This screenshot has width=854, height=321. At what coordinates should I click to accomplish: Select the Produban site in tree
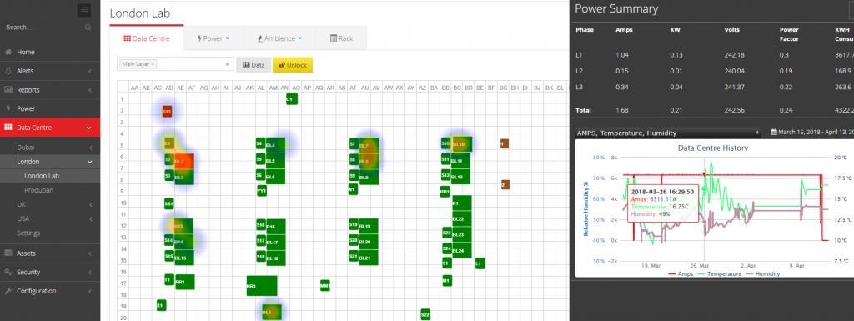pyautogui.click(x=38, y=190)
